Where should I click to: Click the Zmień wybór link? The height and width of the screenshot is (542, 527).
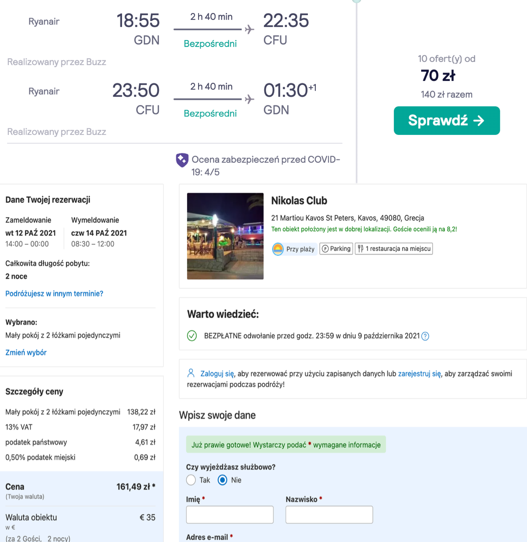click(26, 353)
